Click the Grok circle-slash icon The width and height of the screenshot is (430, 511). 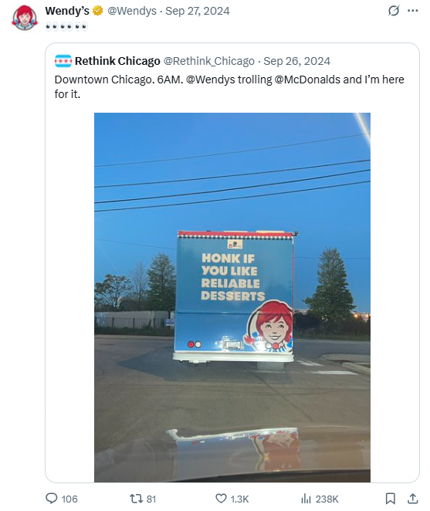coord(394,11)
